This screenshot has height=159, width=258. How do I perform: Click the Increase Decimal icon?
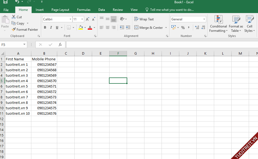coord(197,27)
